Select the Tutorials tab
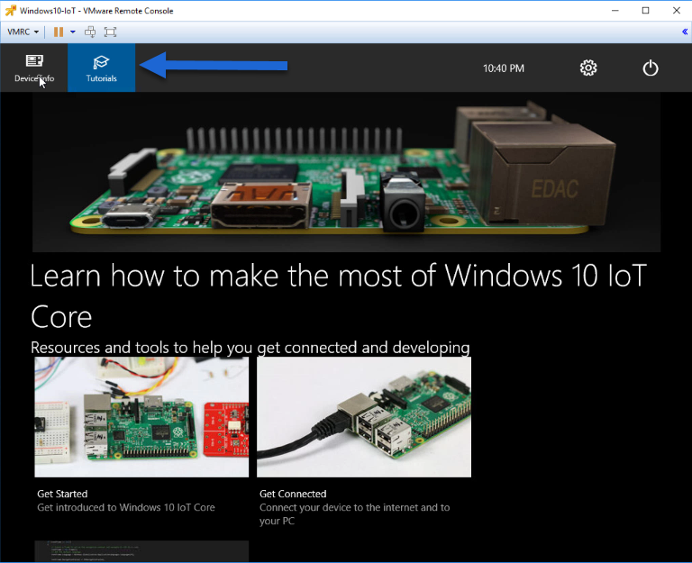The image size is (692, 563). [102, 68]
